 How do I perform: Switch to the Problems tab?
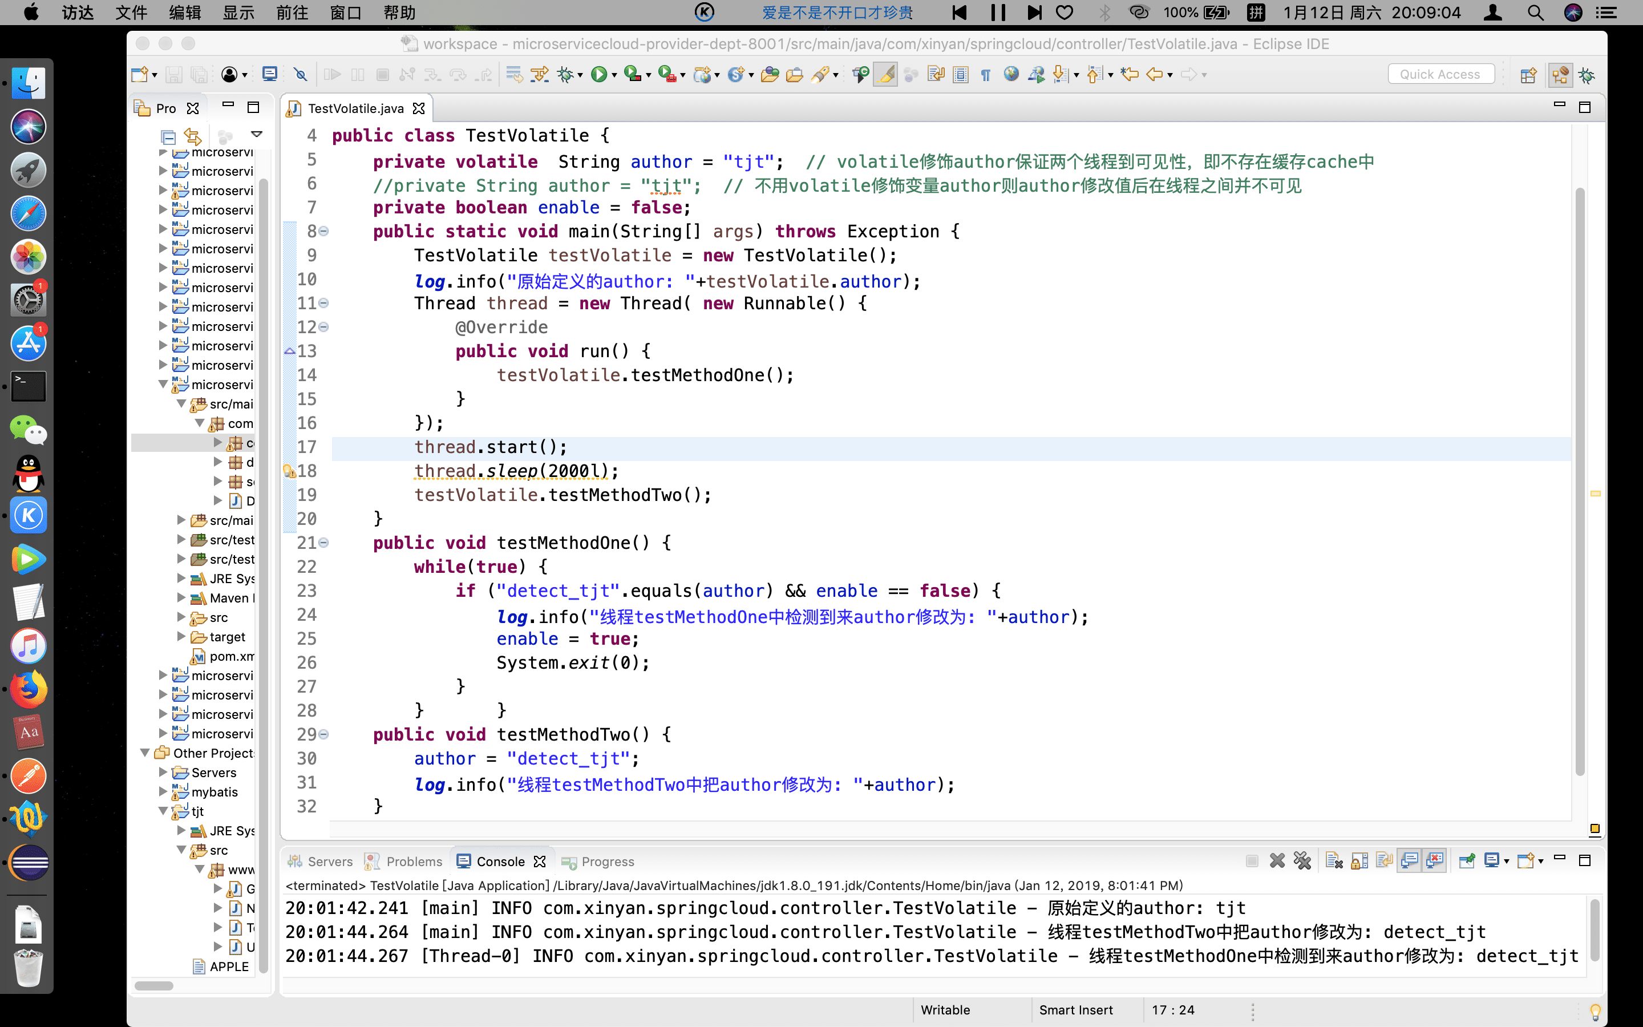click(414, 862)
